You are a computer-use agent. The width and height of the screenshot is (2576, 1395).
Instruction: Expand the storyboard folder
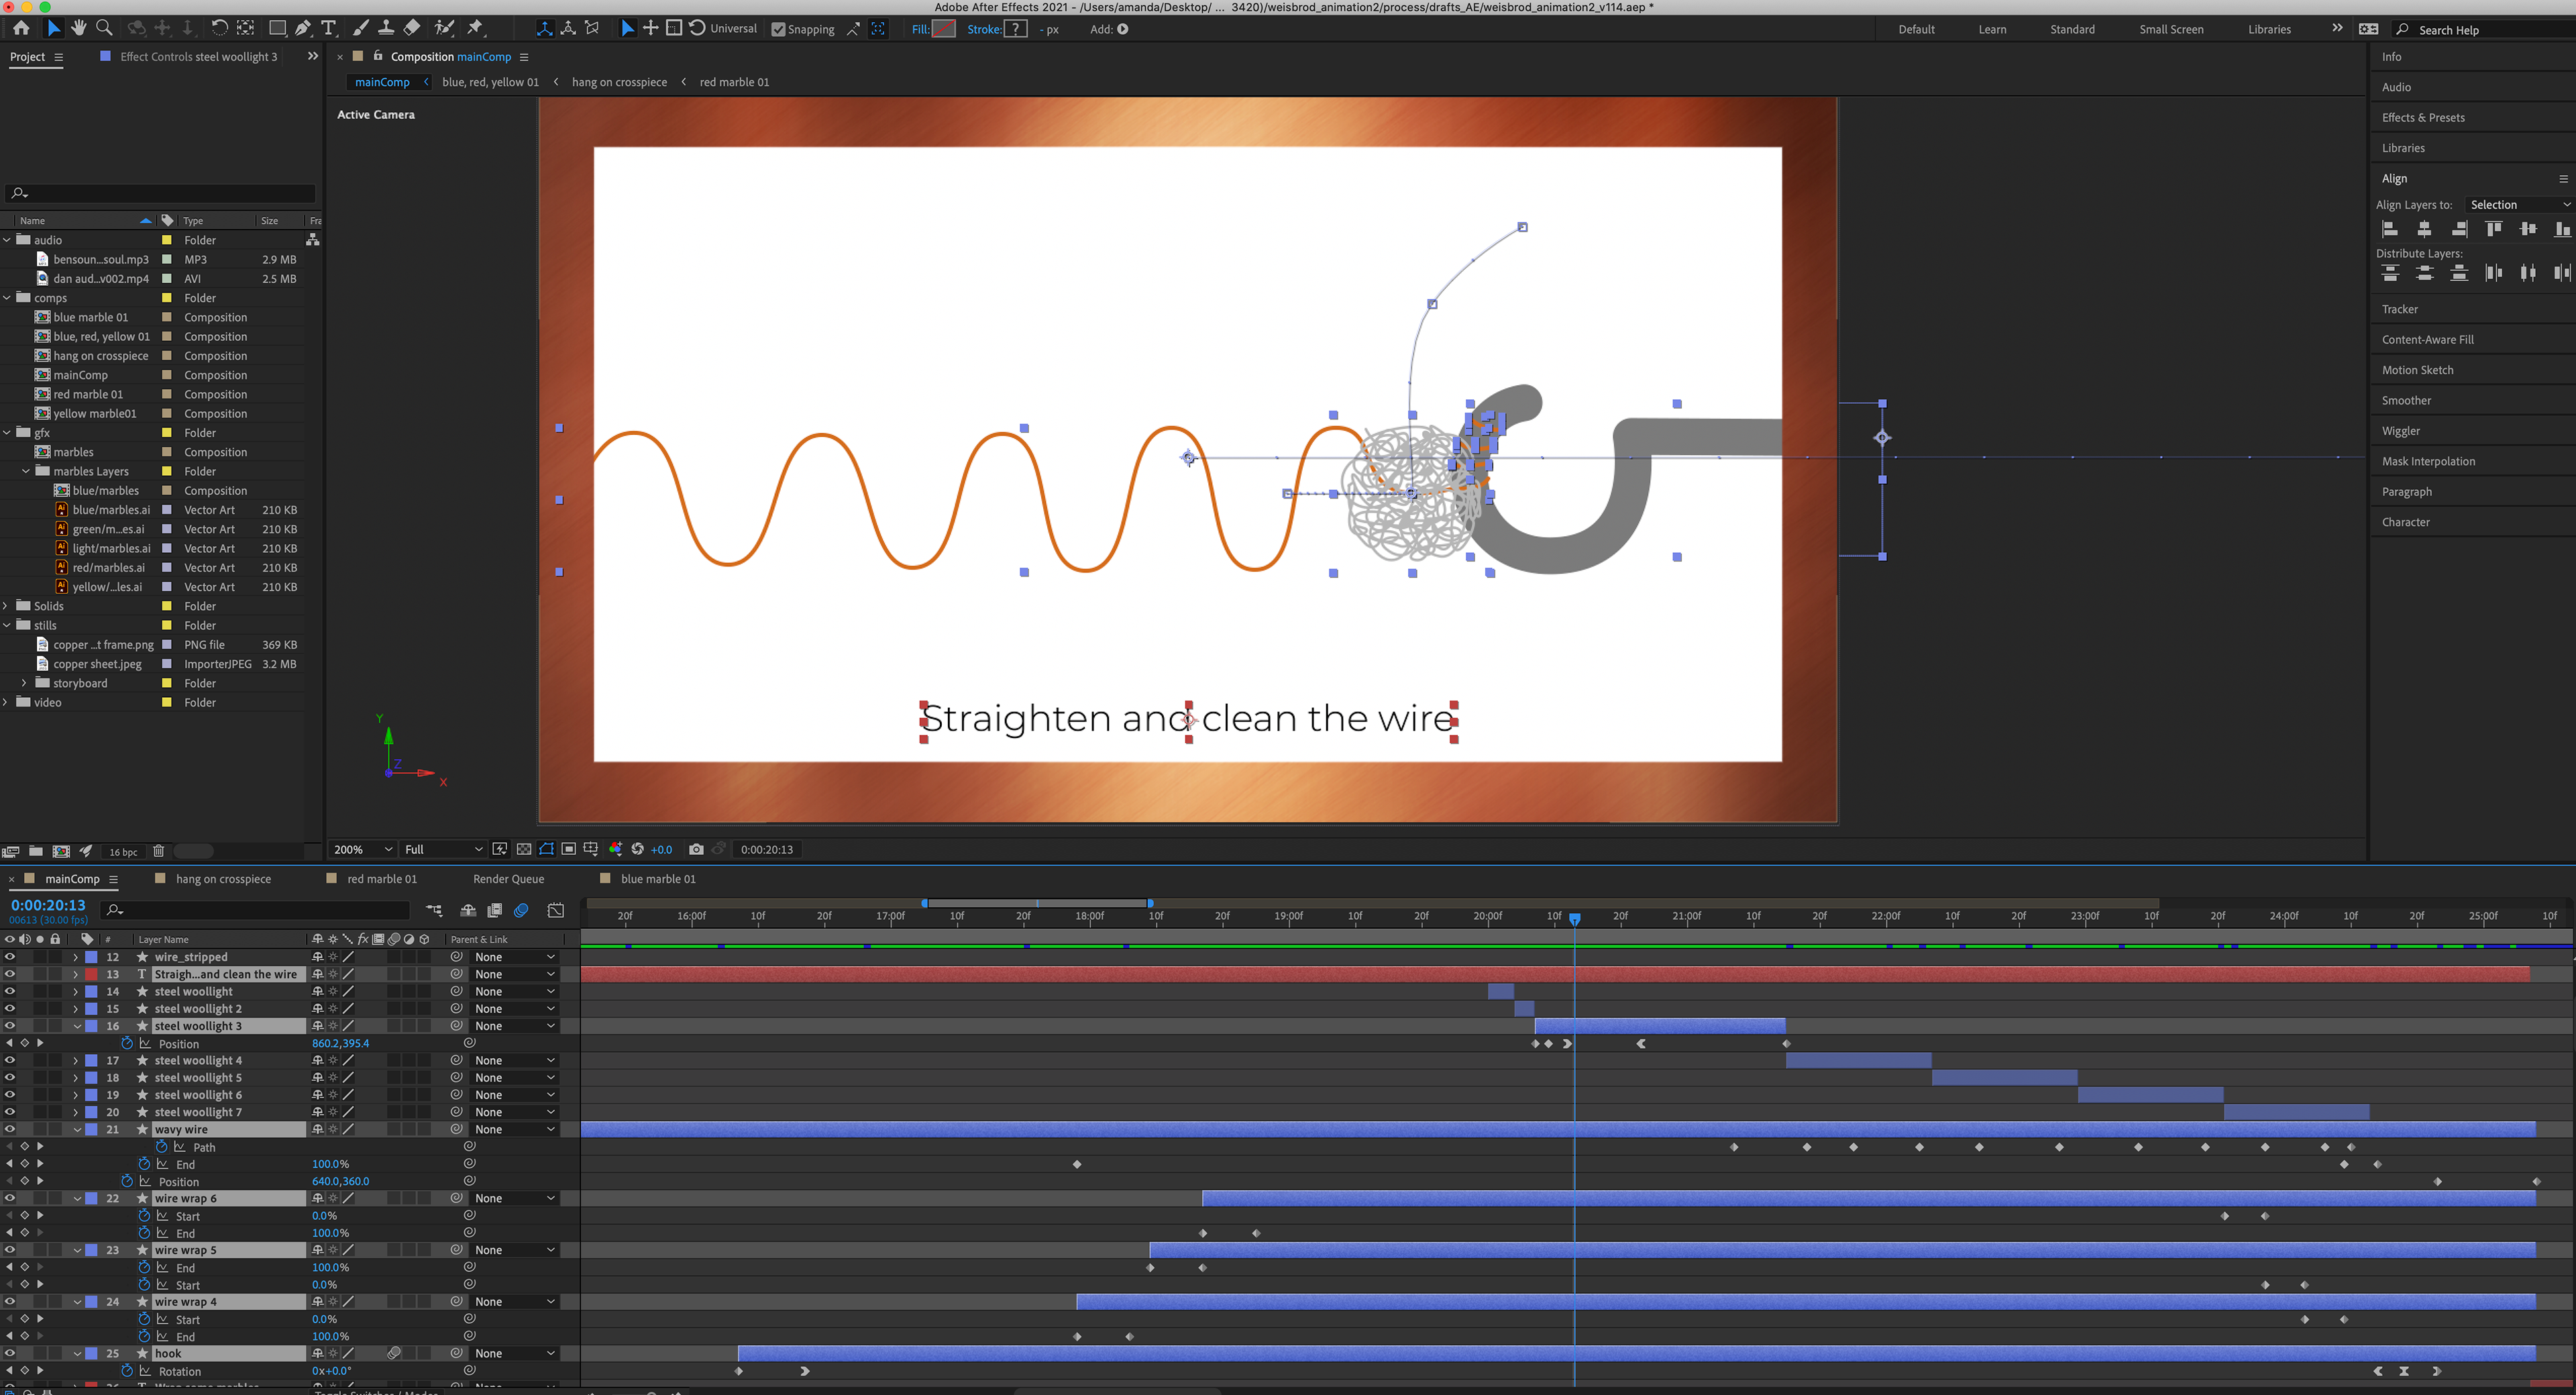coord(25,683)
